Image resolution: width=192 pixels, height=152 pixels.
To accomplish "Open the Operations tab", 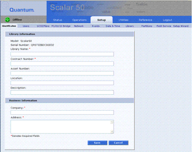I will pyautogui.click(x=79, y=20).
